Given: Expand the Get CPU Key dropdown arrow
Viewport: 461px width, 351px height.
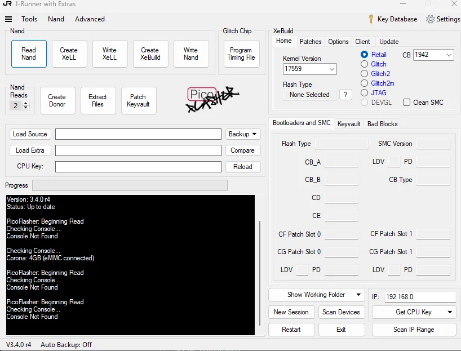Looking at the screenshot, I should pos(450,312).
